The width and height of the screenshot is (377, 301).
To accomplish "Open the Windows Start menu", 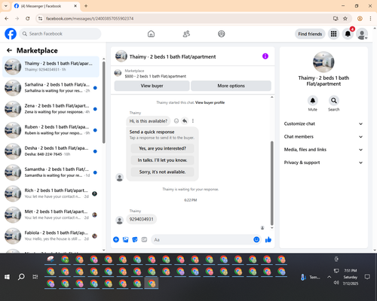I will click(x=7, y=277).
